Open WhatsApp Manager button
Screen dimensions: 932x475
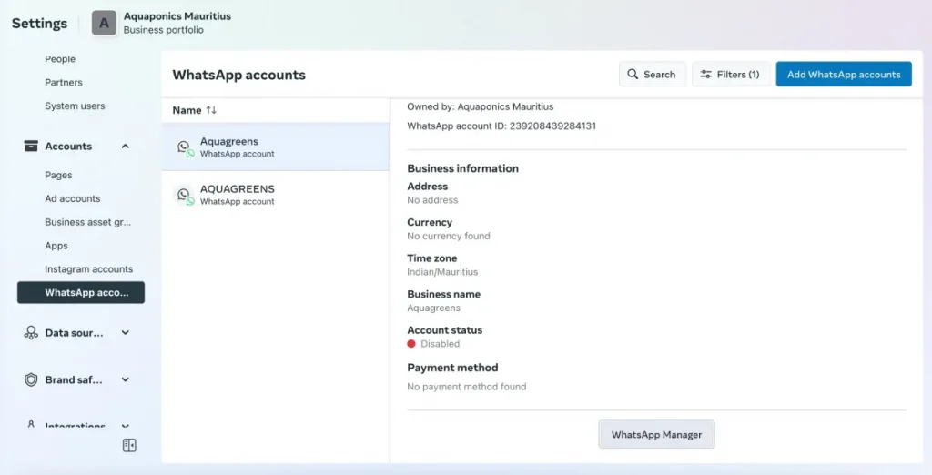click(x=656, y=435)
